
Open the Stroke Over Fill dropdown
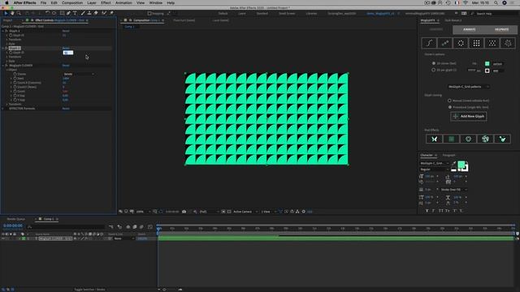point(453,190)
